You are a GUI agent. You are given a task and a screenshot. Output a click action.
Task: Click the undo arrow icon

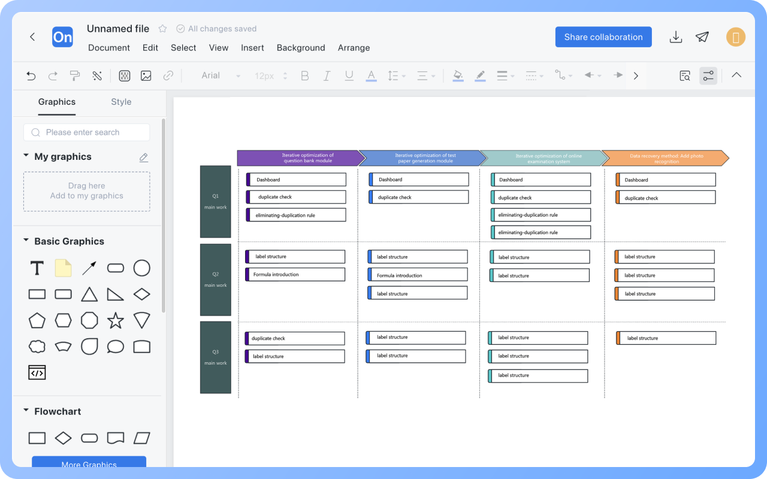pos(31,75)
